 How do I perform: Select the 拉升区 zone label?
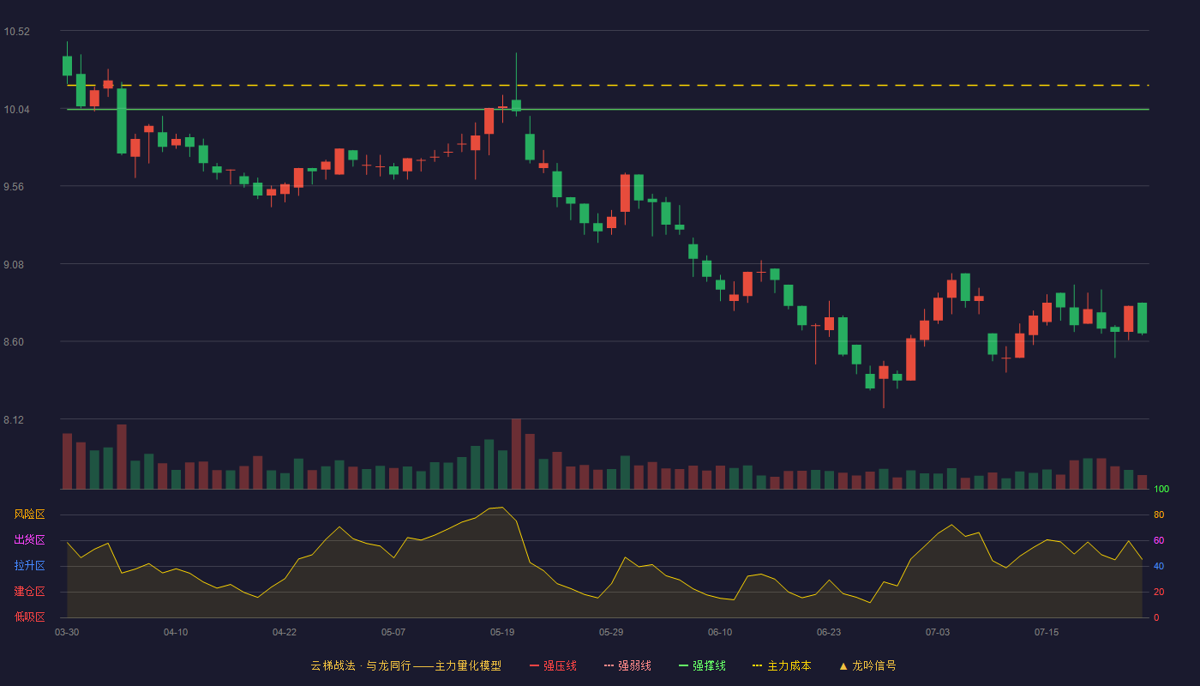coord(29,566)
